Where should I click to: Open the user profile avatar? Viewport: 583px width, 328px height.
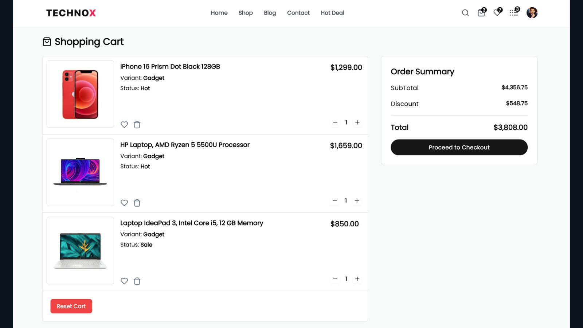(x=532, y=13)
